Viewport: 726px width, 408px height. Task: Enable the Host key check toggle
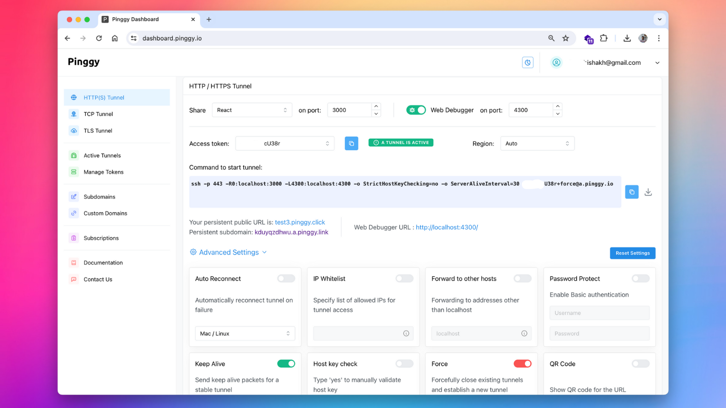[x=404, y=364]
